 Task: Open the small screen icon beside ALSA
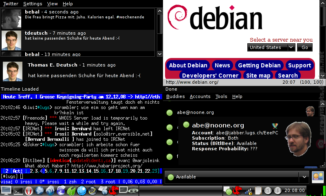[123, 190]
